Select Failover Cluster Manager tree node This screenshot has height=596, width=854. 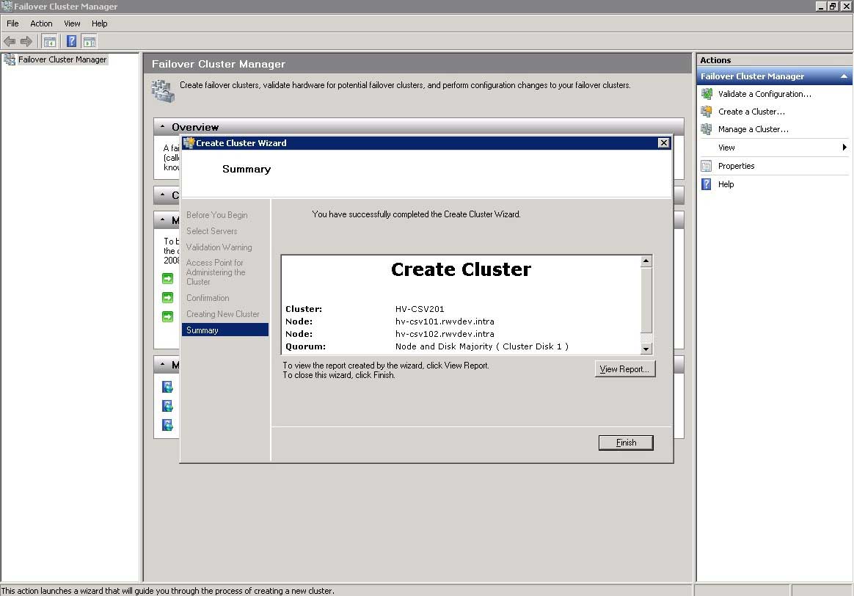click(62, 59)
